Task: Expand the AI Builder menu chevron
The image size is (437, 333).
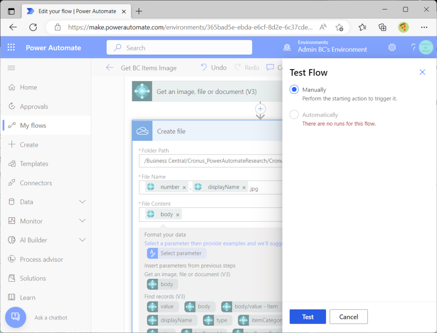Action: coord(82,240)
